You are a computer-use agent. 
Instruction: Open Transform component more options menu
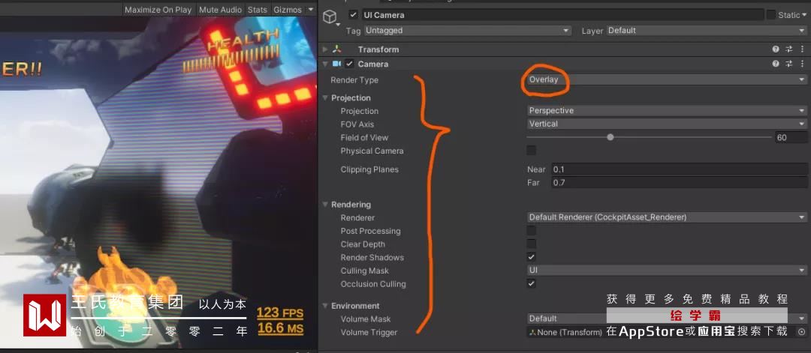(802, 49)
